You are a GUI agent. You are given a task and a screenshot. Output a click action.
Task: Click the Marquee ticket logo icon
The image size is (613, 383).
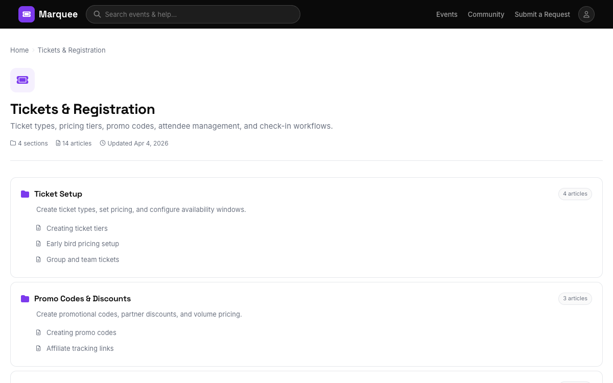27,14
